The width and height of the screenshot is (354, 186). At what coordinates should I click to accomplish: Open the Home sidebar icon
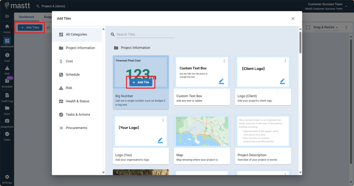(x=7, y=27)
